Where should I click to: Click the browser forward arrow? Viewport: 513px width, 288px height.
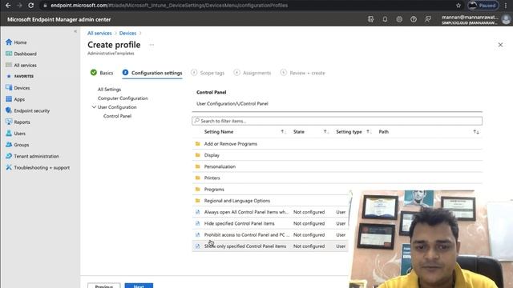[19, 6]
